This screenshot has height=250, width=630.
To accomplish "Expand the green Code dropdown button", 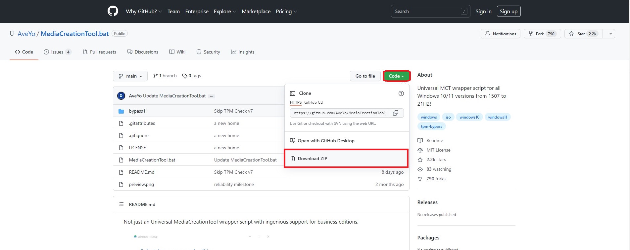I will point(396,76).
